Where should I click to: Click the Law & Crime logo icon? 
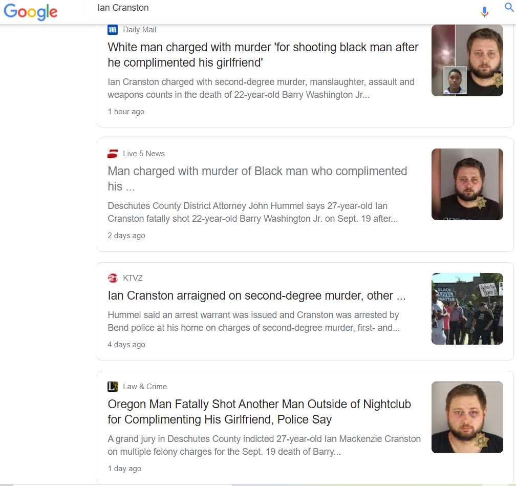click(x=113, y=387)
